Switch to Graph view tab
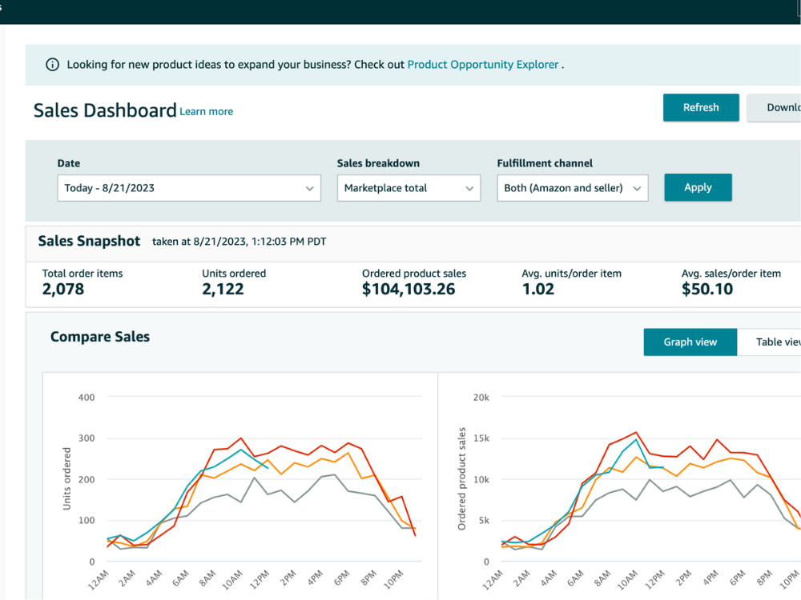 (690, 342)
